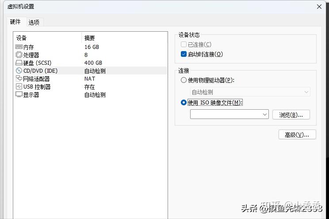Image resolution: width=329 pixels, height=219 pixels.
Task: Select the 网络适配器 row label
Action: tap(36, 79)
